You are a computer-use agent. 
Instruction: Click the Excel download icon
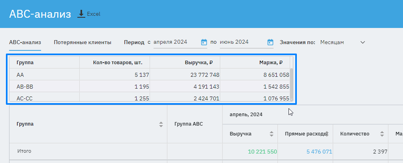point(81,14)
